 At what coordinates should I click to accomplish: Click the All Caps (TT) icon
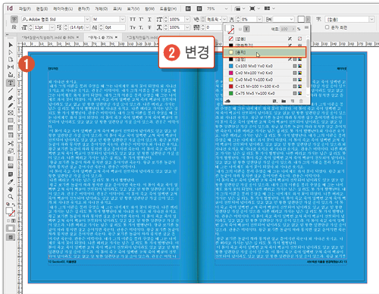(133, 19)
